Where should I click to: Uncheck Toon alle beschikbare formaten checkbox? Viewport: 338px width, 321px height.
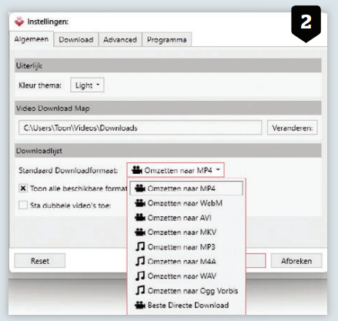tap(23, 189)
